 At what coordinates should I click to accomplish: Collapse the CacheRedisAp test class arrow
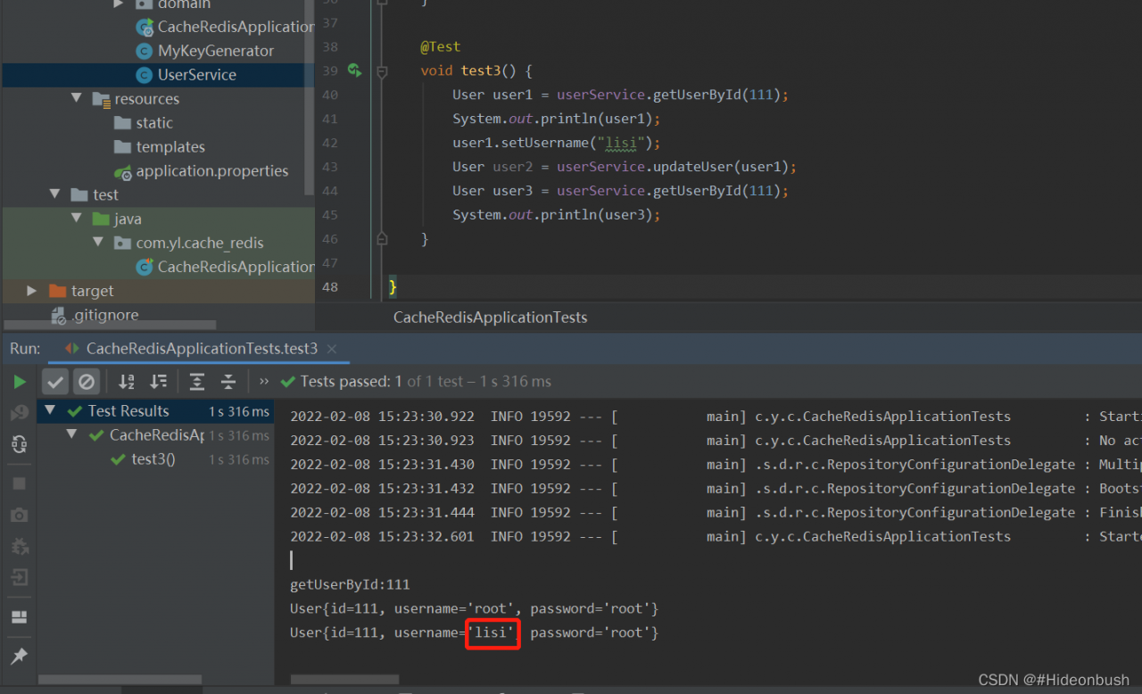71,435
